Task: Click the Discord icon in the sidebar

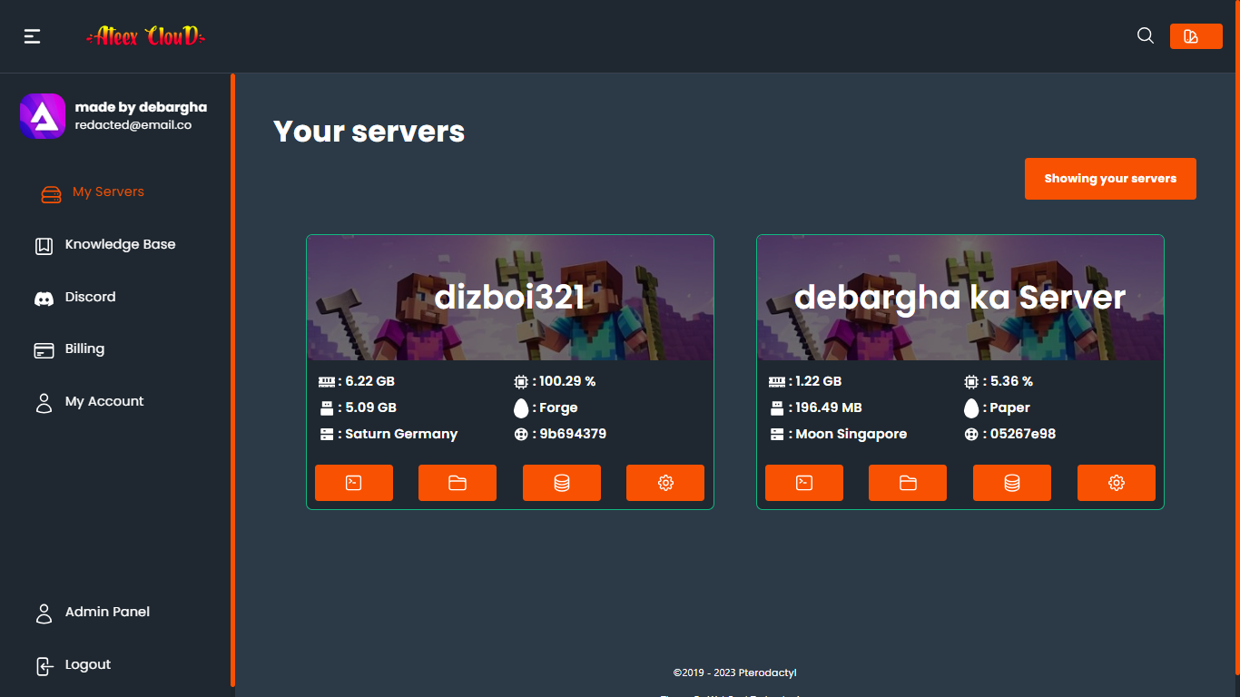Action: pos(44,297)
